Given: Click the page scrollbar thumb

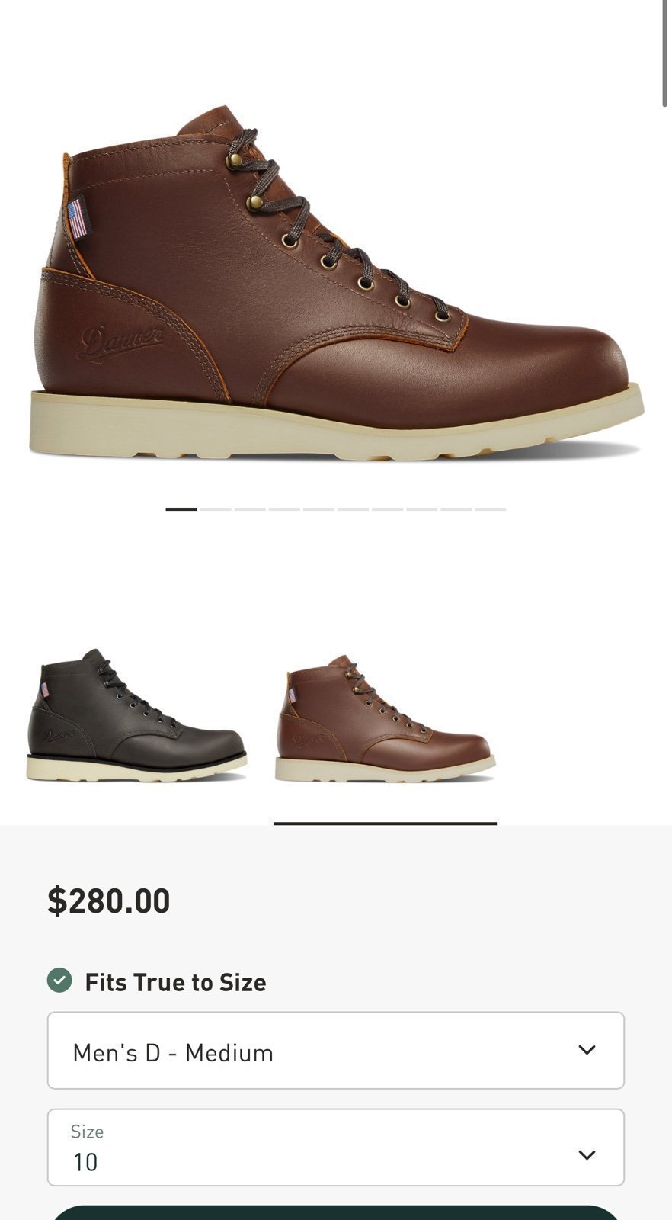Looking at the screenshot, I should [x=665, y=53].
